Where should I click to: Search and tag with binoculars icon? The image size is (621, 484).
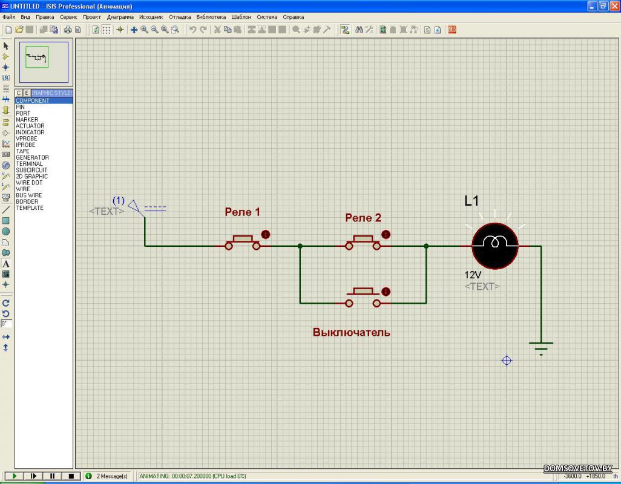click(x=359, y=30)
